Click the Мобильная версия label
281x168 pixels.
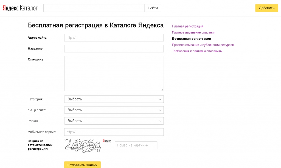(42, 132)
